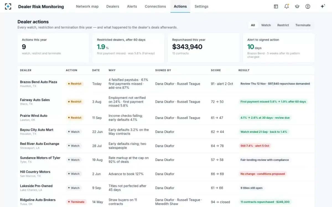Sort by the DEALER column header
Viewport: 332px width, 207px height.
pyautogui.click(x=26, y=70)
